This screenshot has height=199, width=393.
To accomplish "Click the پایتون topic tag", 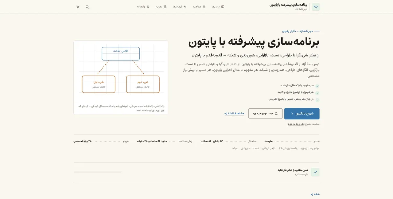I will click(x=304, y=148).
